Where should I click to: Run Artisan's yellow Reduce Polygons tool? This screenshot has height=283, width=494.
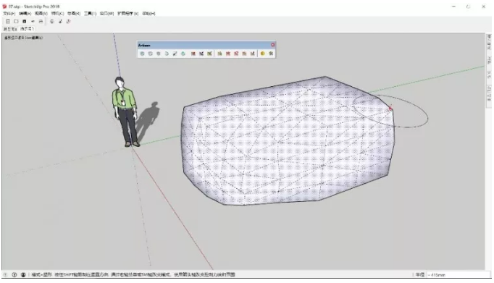click(x=262, y=54)
